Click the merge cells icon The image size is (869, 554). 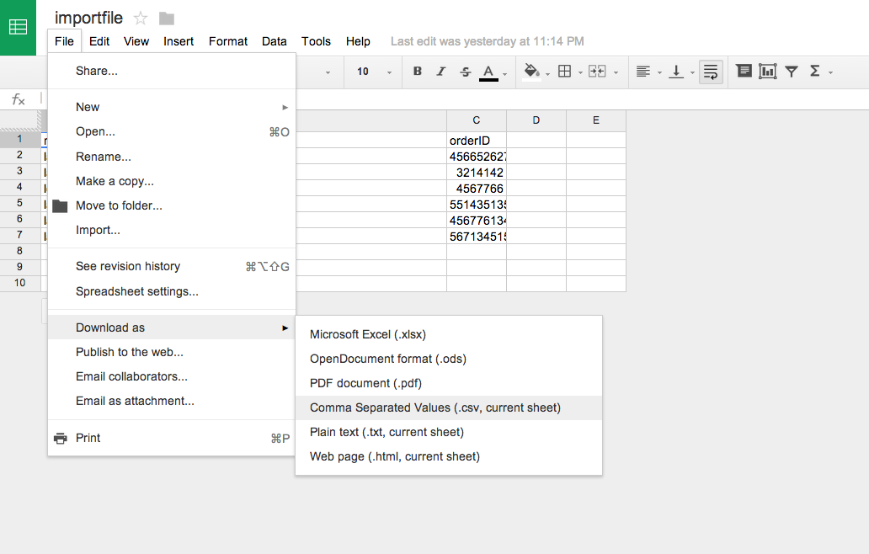pos(597,71)
